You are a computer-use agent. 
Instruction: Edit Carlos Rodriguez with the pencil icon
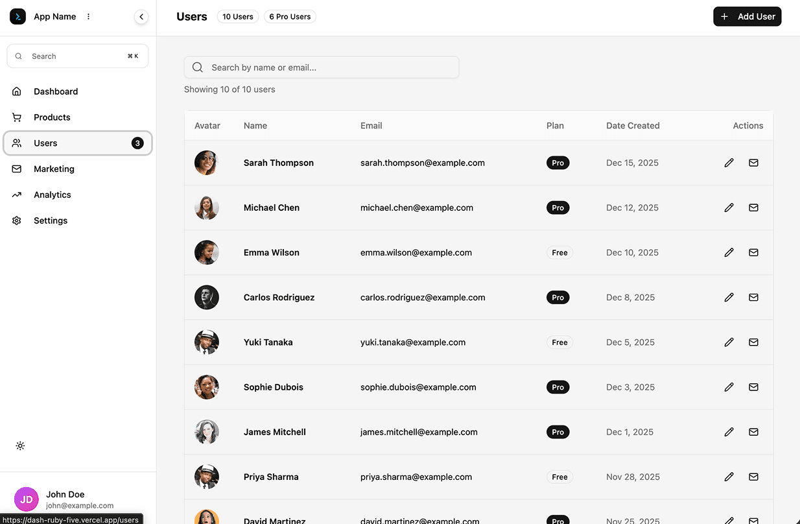point(729,297)
